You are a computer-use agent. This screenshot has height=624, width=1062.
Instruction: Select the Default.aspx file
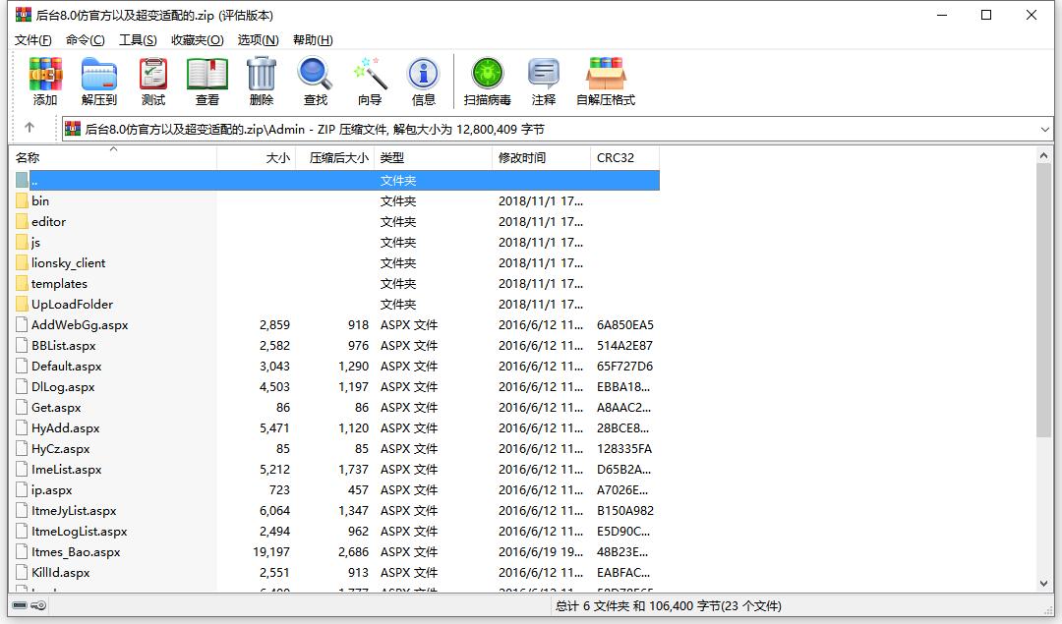click(x=66, y=367)
